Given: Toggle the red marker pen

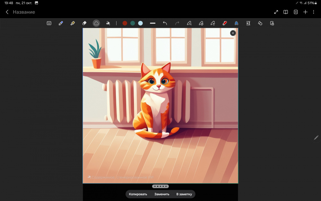Looking at the screenshot, I should [225, 23].
